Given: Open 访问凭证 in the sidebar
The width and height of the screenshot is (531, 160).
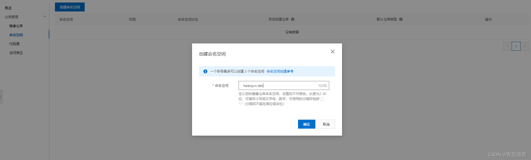Looking at the screenshot, I should pyautogui.click(x=16, y=53).
